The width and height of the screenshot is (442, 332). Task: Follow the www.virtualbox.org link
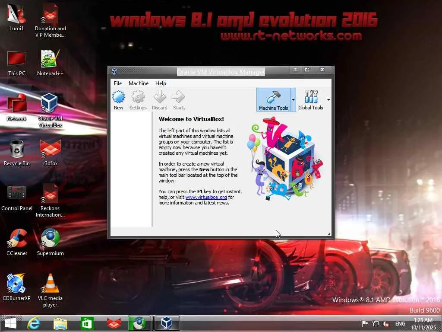tap(206, 197)
